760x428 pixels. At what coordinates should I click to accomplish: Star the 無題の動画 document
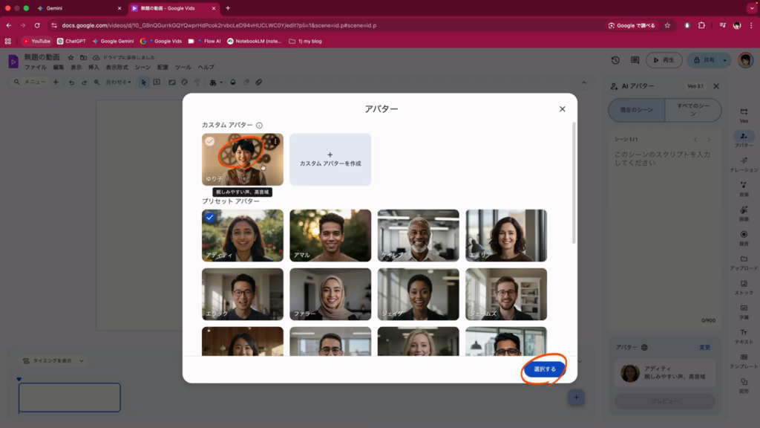pos(71,57)
